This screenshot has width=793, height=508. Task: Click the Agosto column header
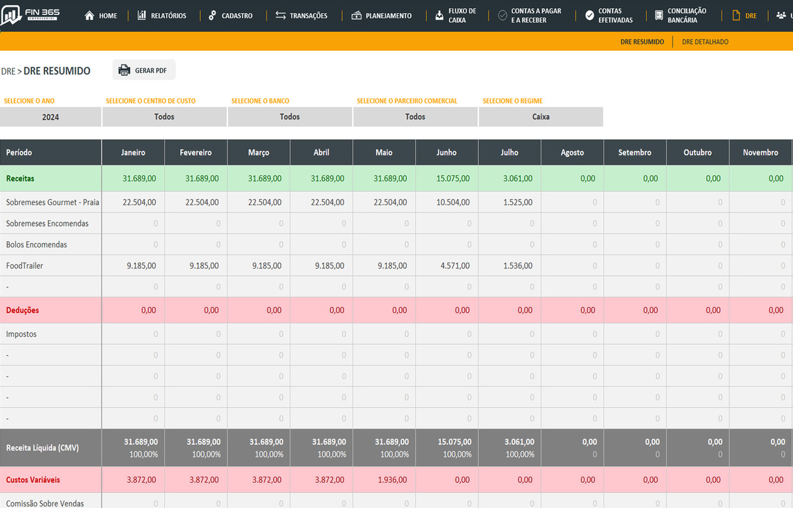tap(572, 152)
